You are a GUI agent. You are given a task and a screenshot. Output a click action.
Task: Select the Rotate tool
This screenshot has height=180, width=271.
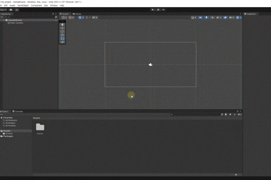62,31
